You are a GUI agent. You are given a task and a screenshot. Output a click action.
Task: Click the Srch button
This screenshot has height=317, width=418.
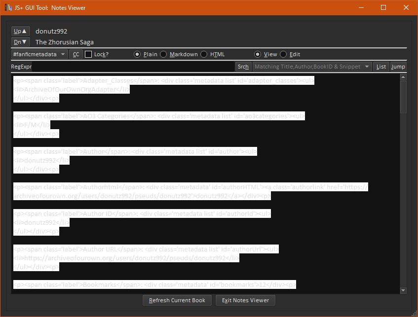pos(243,67)
